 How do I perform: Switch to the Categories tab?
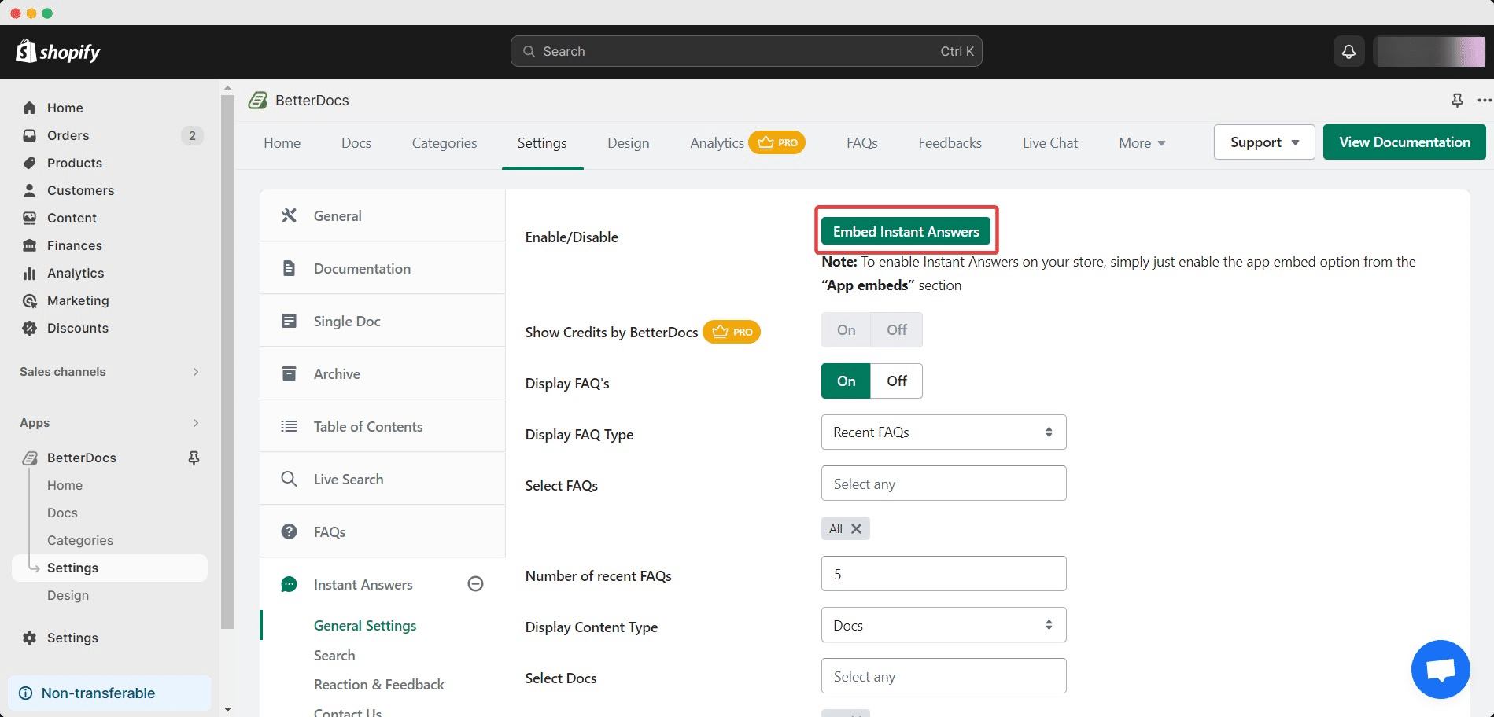[x=445, y=143]
